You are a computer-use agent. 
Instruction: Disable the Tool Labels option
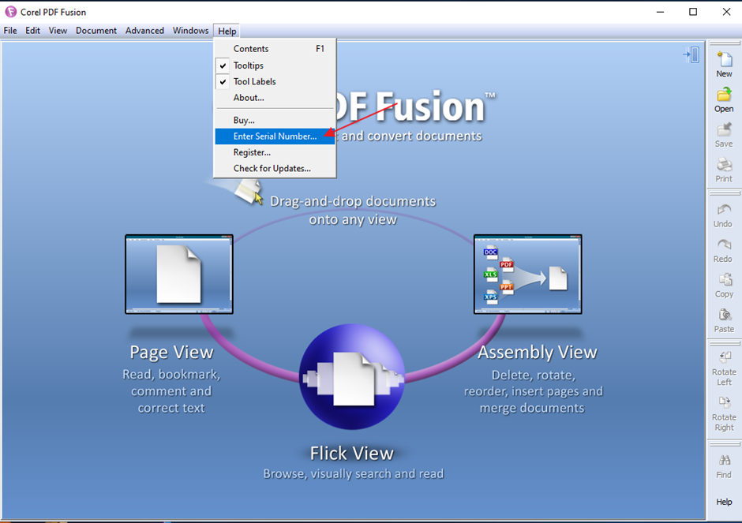[254, 81]
